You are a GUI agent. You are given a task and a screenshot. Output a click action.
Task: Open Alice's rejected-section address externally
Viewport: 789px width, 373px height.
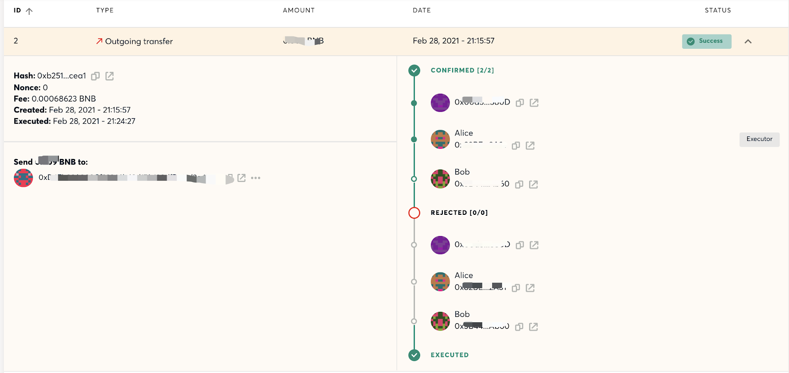[x=530, y=288]
